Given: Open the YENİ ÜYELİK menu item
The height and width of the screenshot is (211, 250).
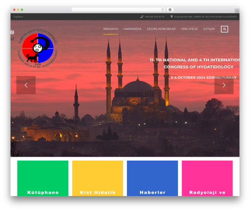Looking at the screenshot, I should 189,29.
